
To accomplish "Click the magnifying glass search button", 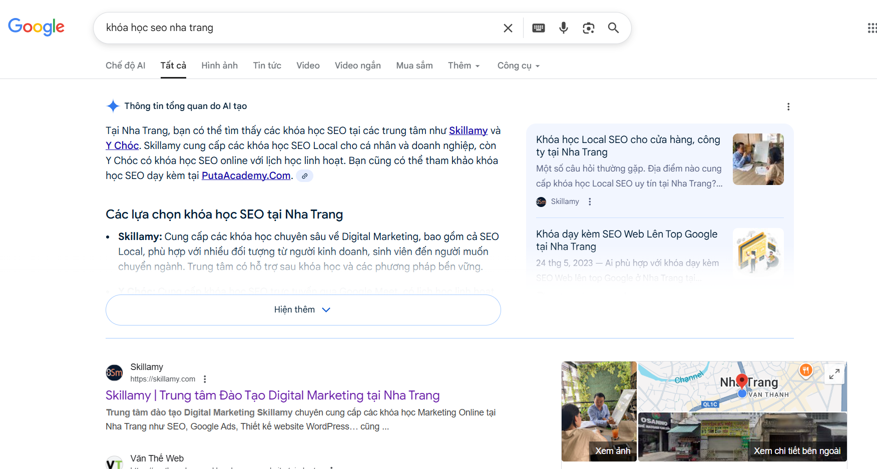I will [613, 28].
